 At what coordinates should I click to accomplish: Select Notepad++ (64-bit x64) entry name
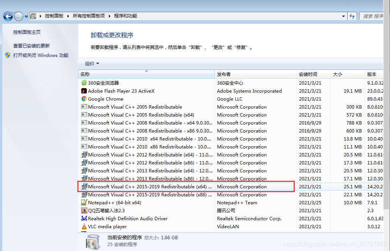115,202
